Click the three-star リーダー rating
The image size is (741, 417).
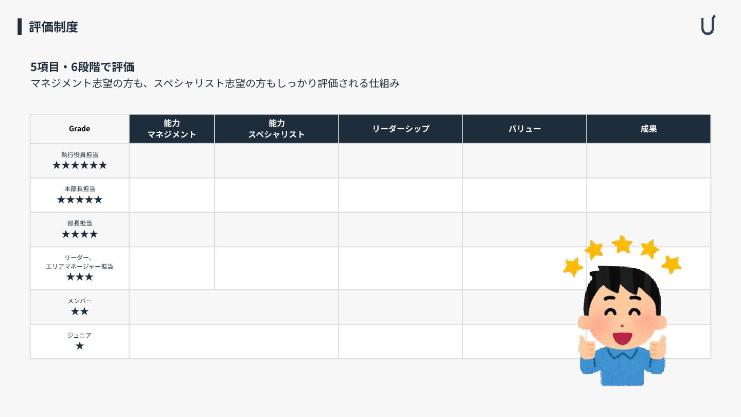tap(80, 277)
